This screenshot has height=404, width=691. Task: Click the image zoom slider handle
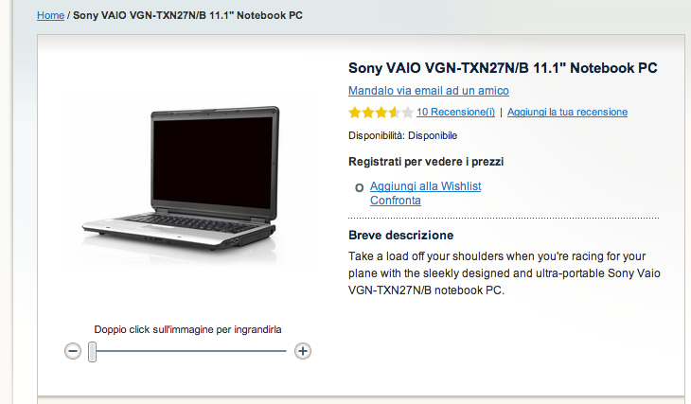92,352
